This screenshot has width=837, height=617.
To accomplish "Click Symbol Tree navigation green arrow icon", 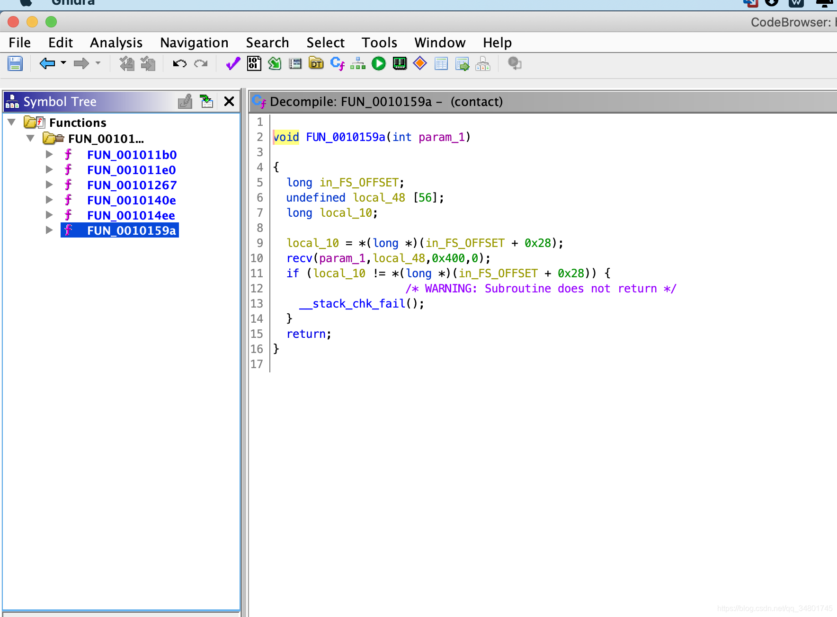I will click(x=206, y=101).
